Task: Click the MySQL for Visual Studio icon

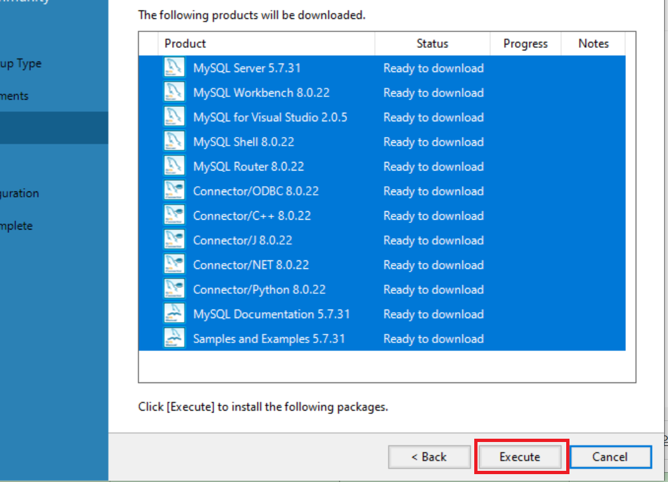Action: tap(174, 117)
